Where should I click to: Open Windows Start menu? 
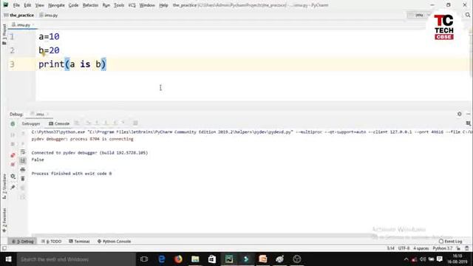tap(8, 259)
